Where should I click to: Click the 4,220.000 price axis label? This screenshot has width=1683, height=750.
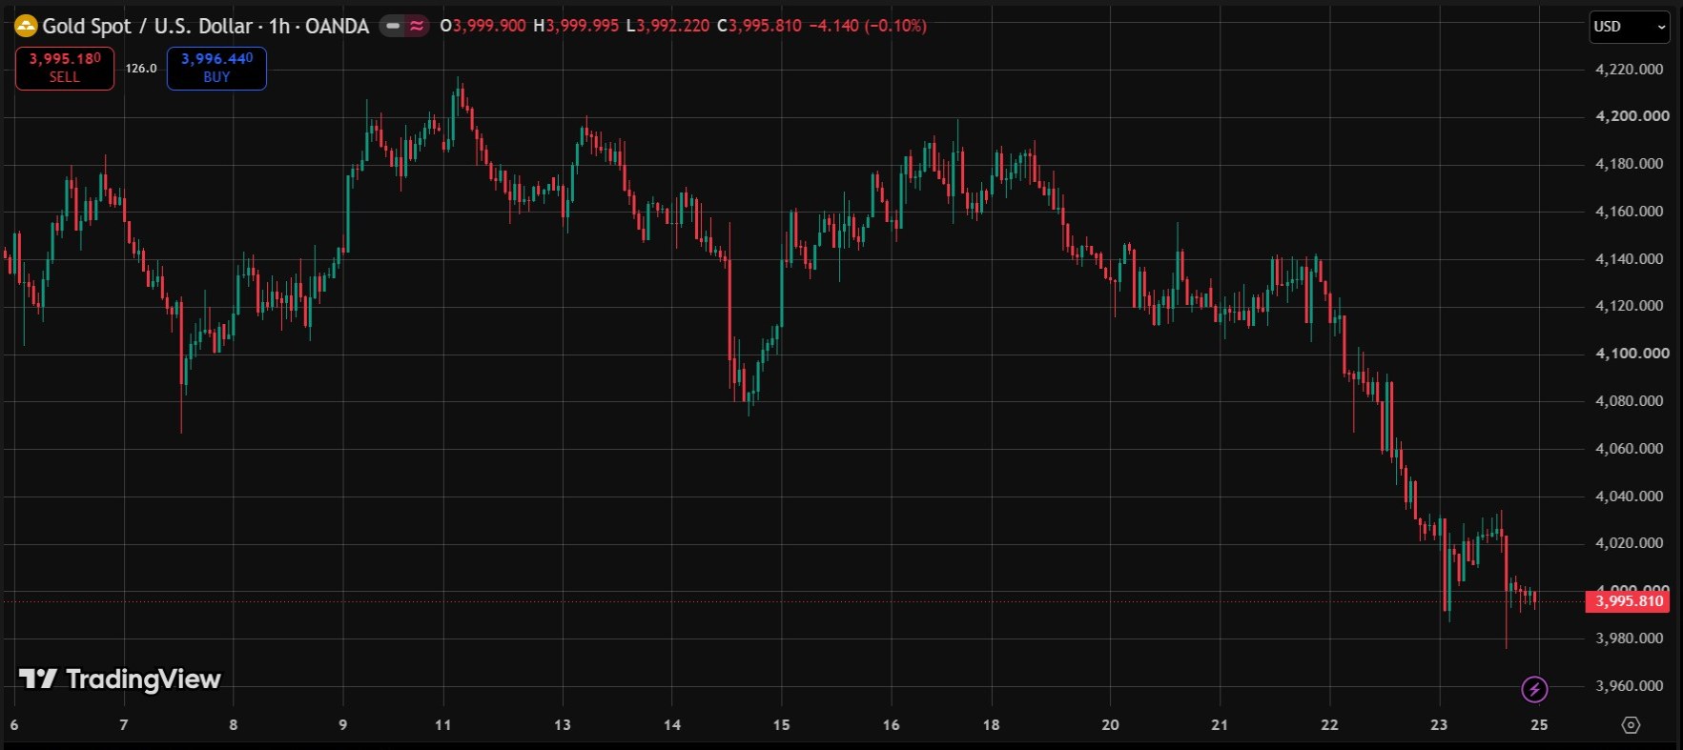(1630, 70)
